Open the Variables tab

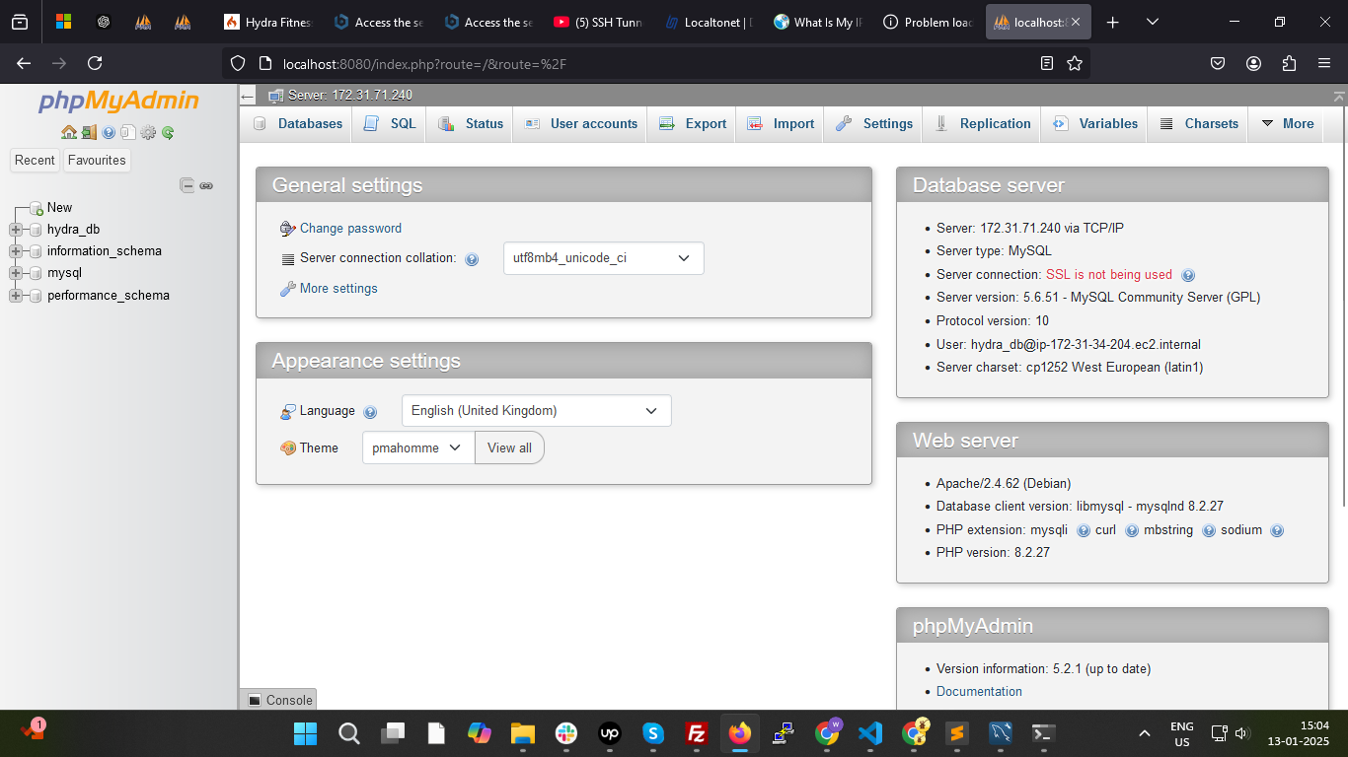[x=1094, y=124]
